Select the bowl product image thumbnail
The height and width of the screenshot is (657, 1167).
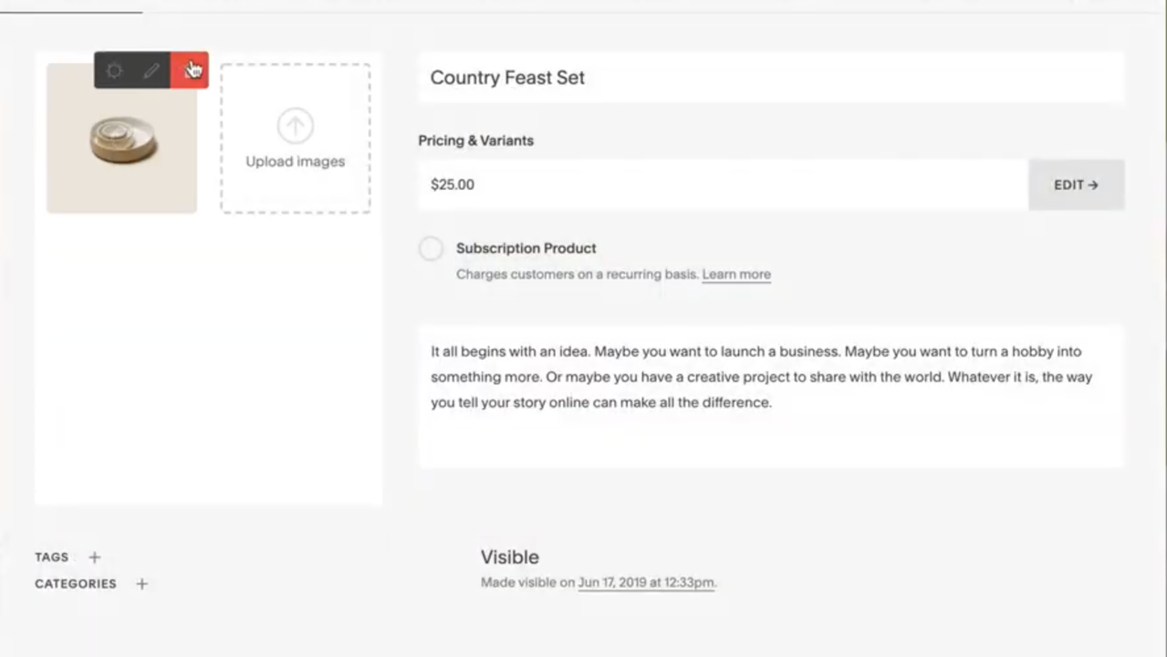click(x=121, y=146)
